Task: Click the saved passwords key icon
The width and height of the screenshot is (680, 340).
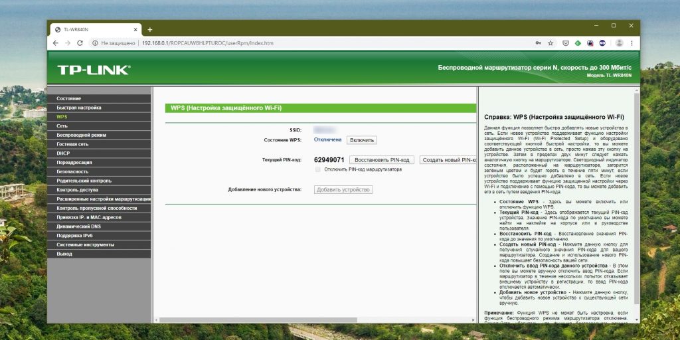Action: (537, 42)
